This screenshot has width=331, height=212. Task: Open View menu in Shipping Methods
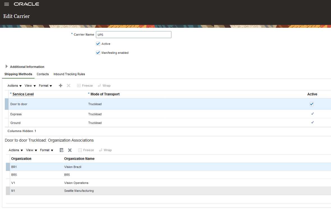(x=30, y=86)
